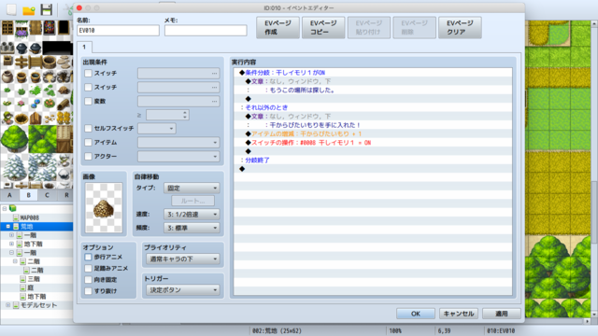Click the キャンセル button
Image resolution: width=598 pixels, height=336 pixels.
point(459,314)
